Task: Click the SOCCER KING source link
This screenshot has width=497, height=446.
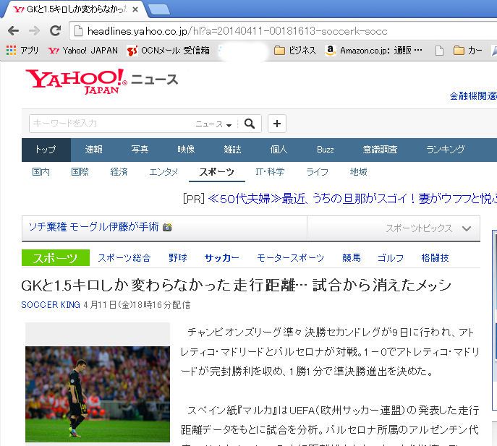Action: click(51, 305)
